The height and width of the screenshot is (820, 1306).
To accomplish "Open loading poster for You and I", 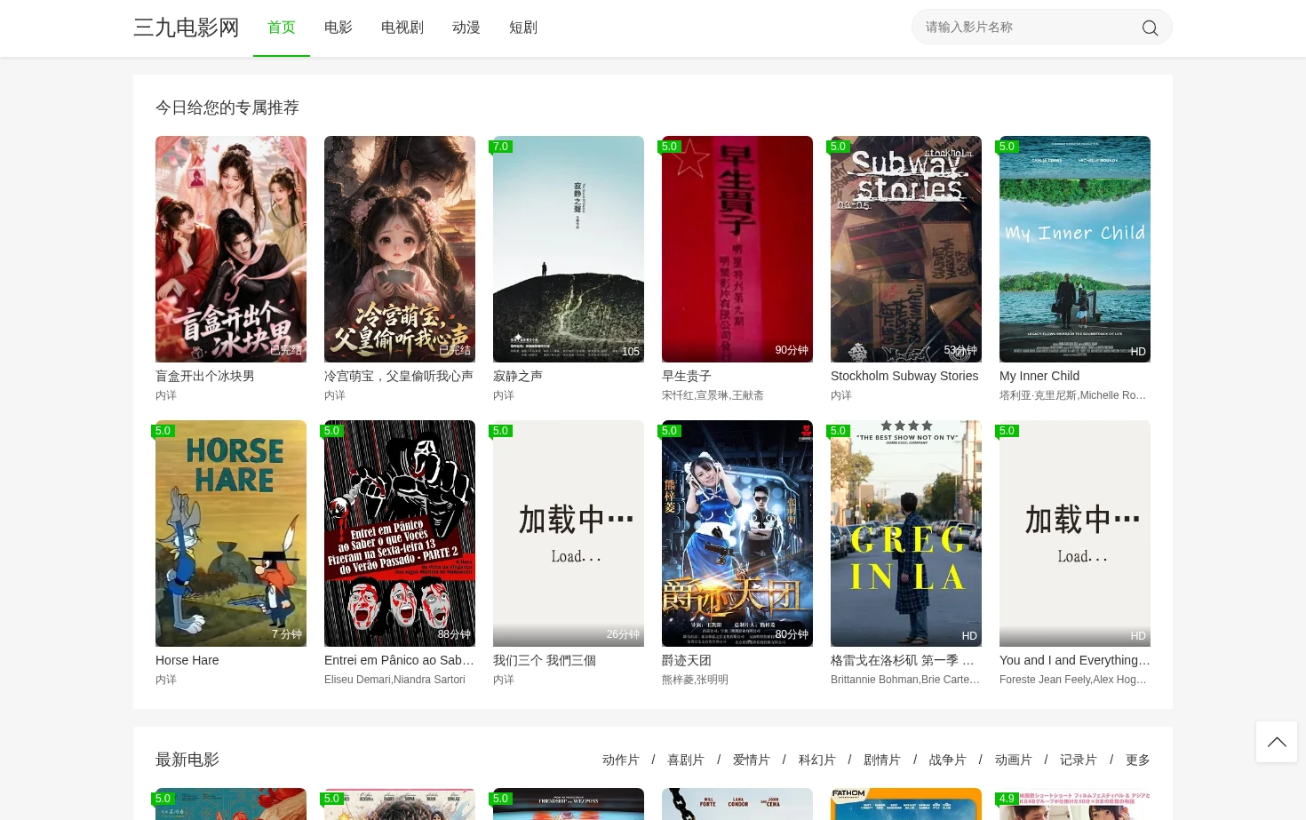I will [x=1075, y=533].
